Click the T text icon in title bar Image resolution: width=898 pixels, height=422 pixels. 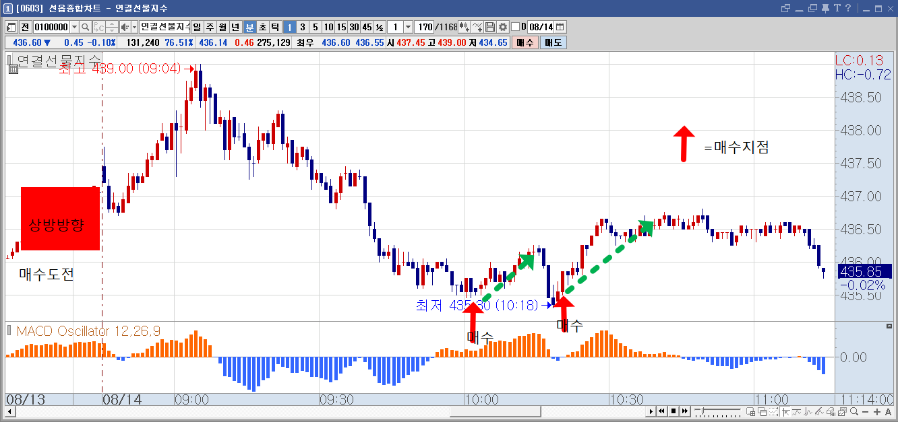(x=837, y=8)
